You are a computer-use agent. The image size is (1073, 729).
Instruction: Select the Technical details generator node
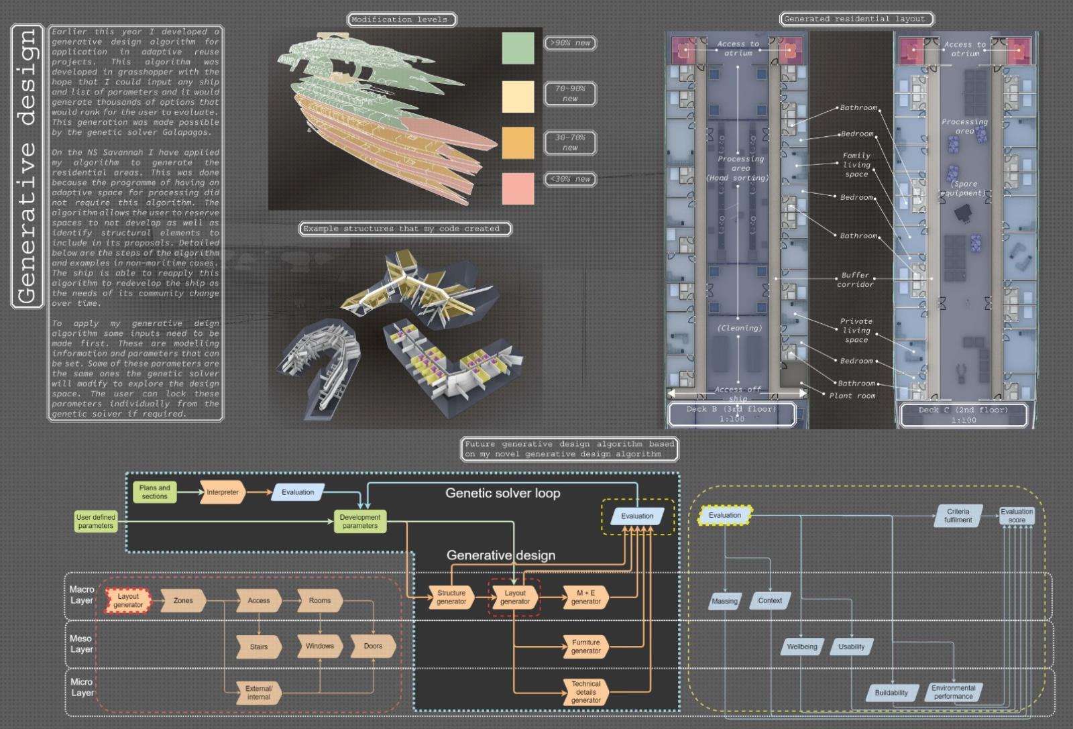(585, 692)
